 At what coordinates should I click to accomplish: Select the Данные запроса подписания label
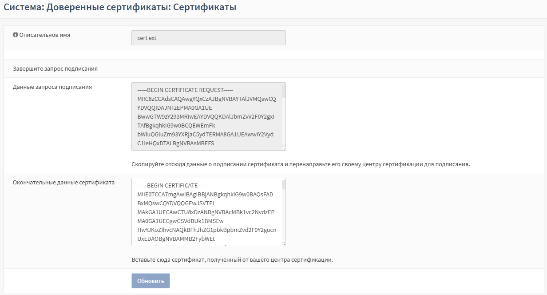coord(52,87)
